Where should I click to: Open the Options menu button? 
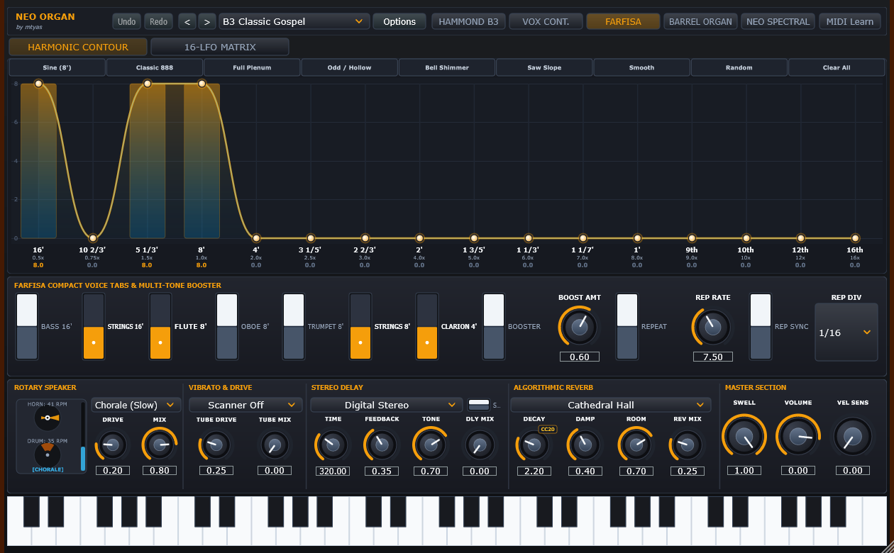pos(399,21)
